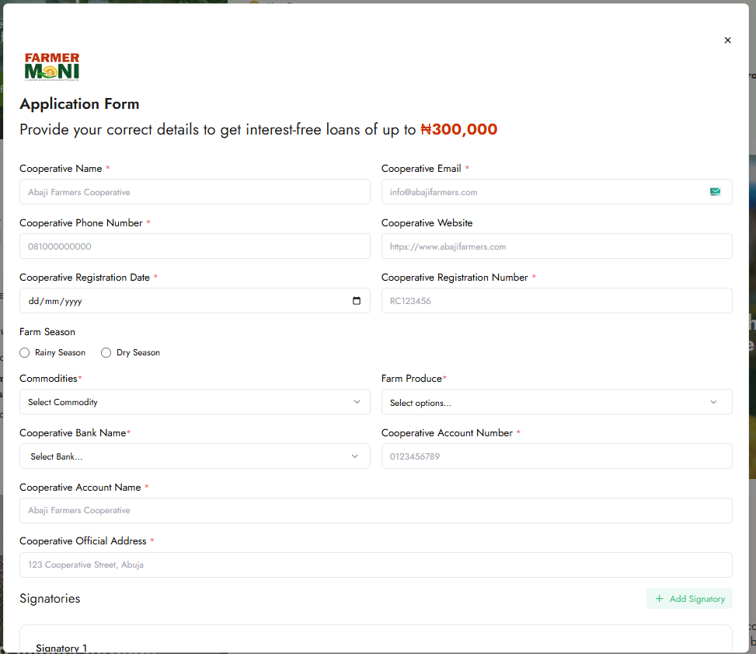The height and width of the screenshot is (654, 756).
Task: Click the email icon in Cooperative Email field
Action: pos(715,192)
